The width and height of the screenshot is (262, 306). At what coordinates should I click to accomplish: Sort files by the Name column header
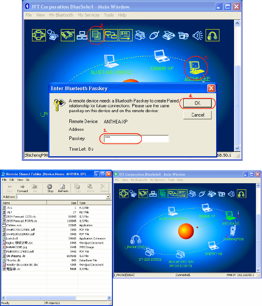(x=24, y=203)
